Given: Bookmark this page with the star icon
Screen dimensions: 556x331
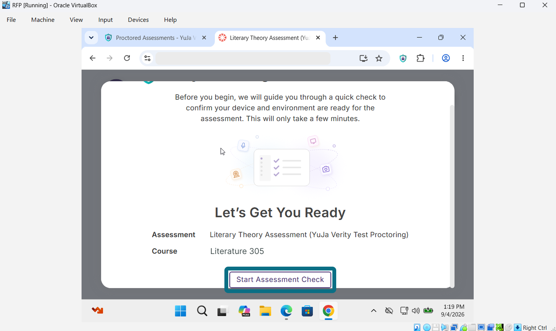Looking at the screenshot, I should tap(379, 58).
